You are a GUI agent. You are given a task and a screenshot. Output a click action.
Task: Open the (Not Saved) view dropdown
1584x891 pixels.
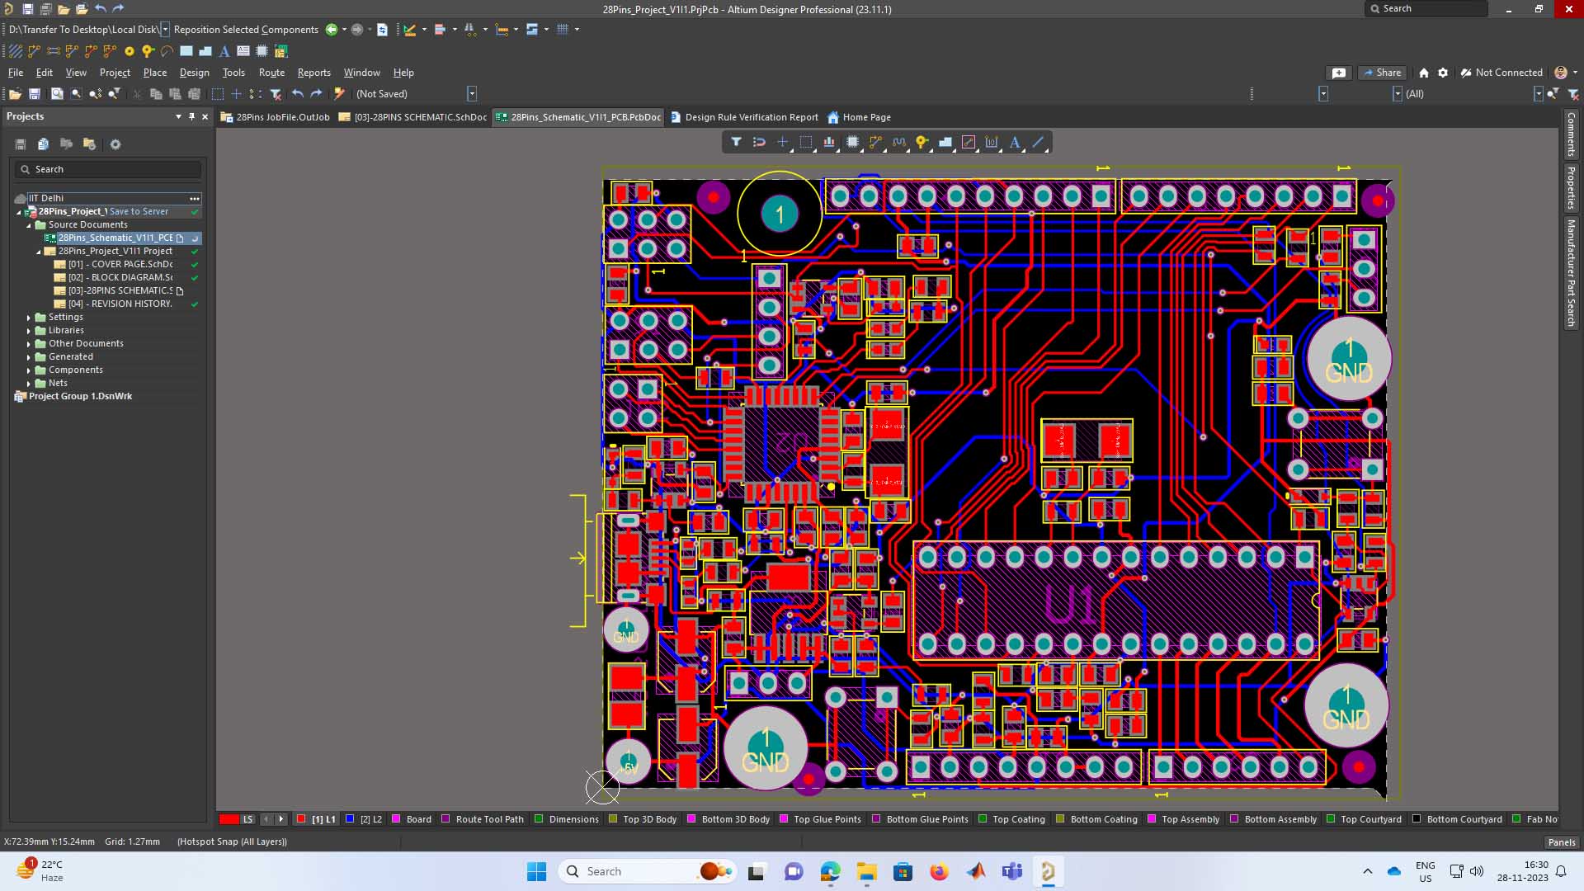click(472, 94)
